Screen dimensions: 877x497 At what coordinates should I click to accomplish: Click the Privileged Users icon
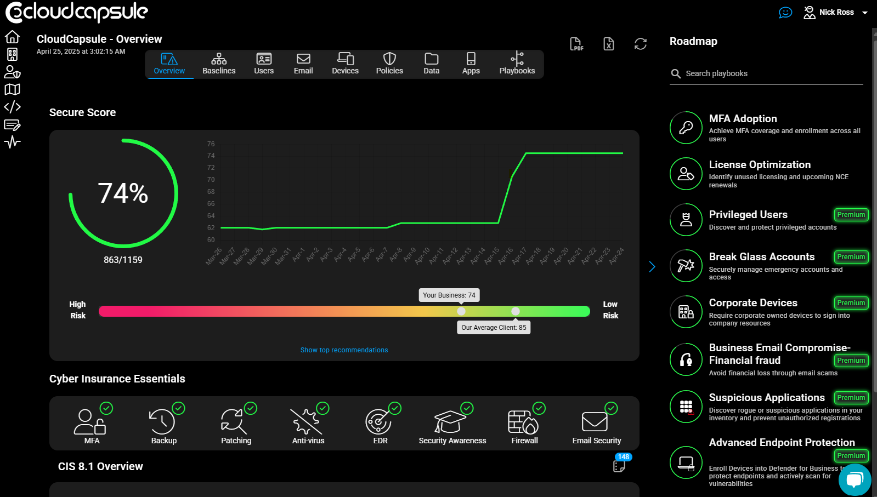[x=686, y=220]
